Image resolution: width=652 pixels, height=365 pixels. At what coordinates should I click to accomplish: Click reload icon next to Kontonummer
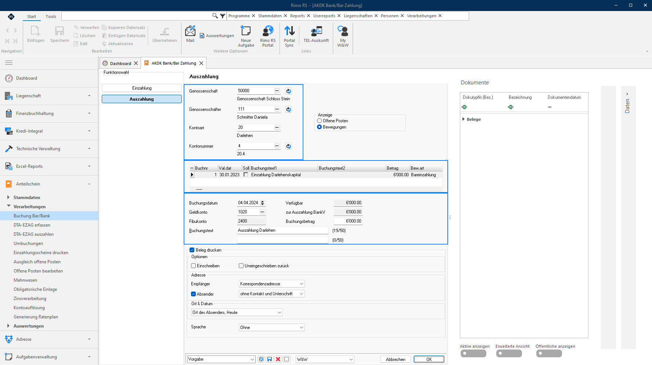(289, 146)
